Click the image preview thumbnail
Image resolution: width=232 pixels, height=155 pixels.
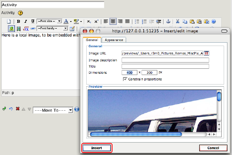152,111
